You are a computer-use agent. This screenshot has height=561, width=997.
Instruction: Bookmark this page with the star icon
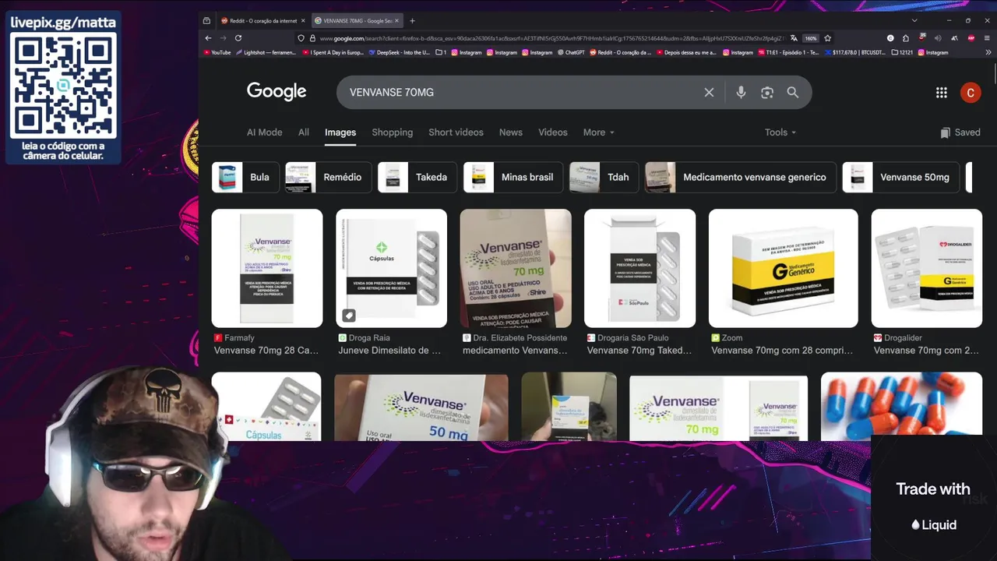827,37
